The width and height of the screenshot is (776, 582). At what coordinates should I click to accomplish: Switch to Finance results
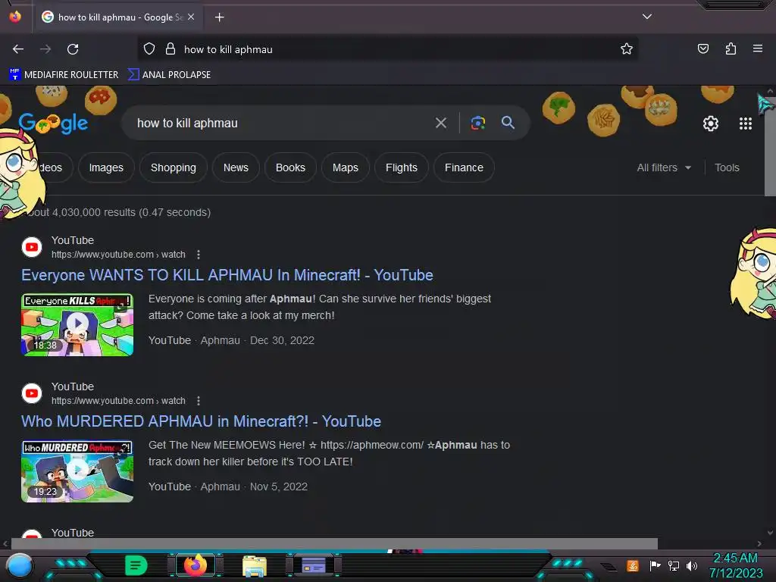point(464,167)
